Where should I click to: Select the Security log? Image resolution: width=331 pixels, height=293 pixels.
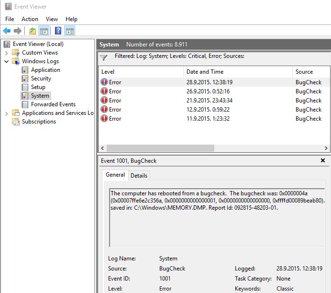click(x=41, y=79)
